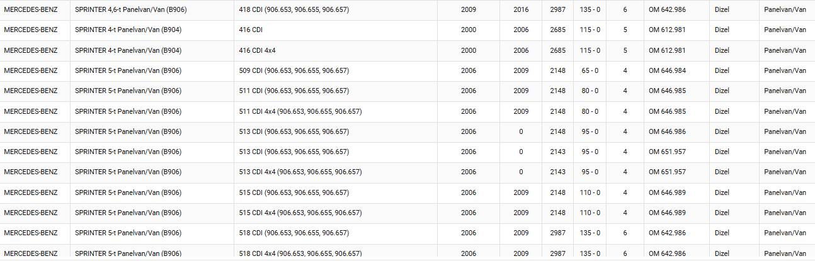
Task: Select displacement 2987 in the 418 CDI row
Action: coord(557,10)
